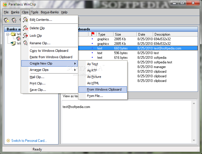This screenshot has height=154, width=202.
Task: Choose Print Clip... from the menu
Action: [49, 83]
